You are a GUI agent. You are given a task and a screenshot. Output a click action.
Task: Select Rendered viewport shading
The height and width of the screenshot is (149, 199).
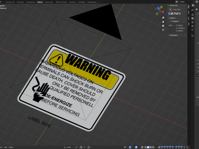[153, 147]
